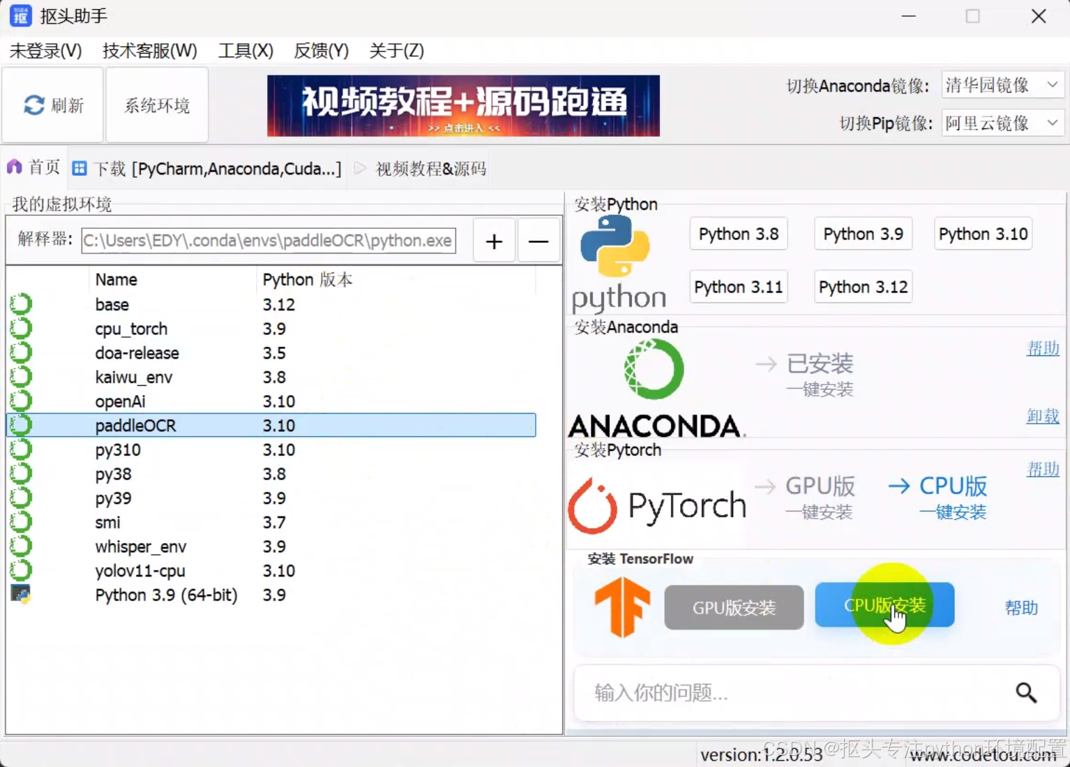Click TensorFlow GPU版安装 button
The height and width of the screenshot is (767, 1070).
(x=734, y=607)
